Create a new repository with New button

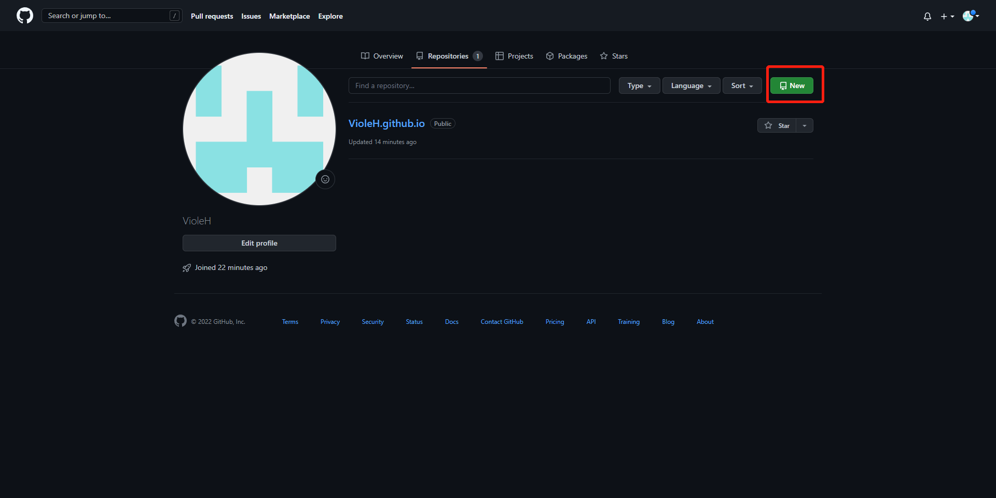click(792, 86)
